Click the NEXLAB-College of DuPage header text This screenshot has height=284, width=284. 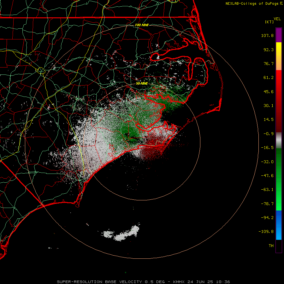pos(252,3)
